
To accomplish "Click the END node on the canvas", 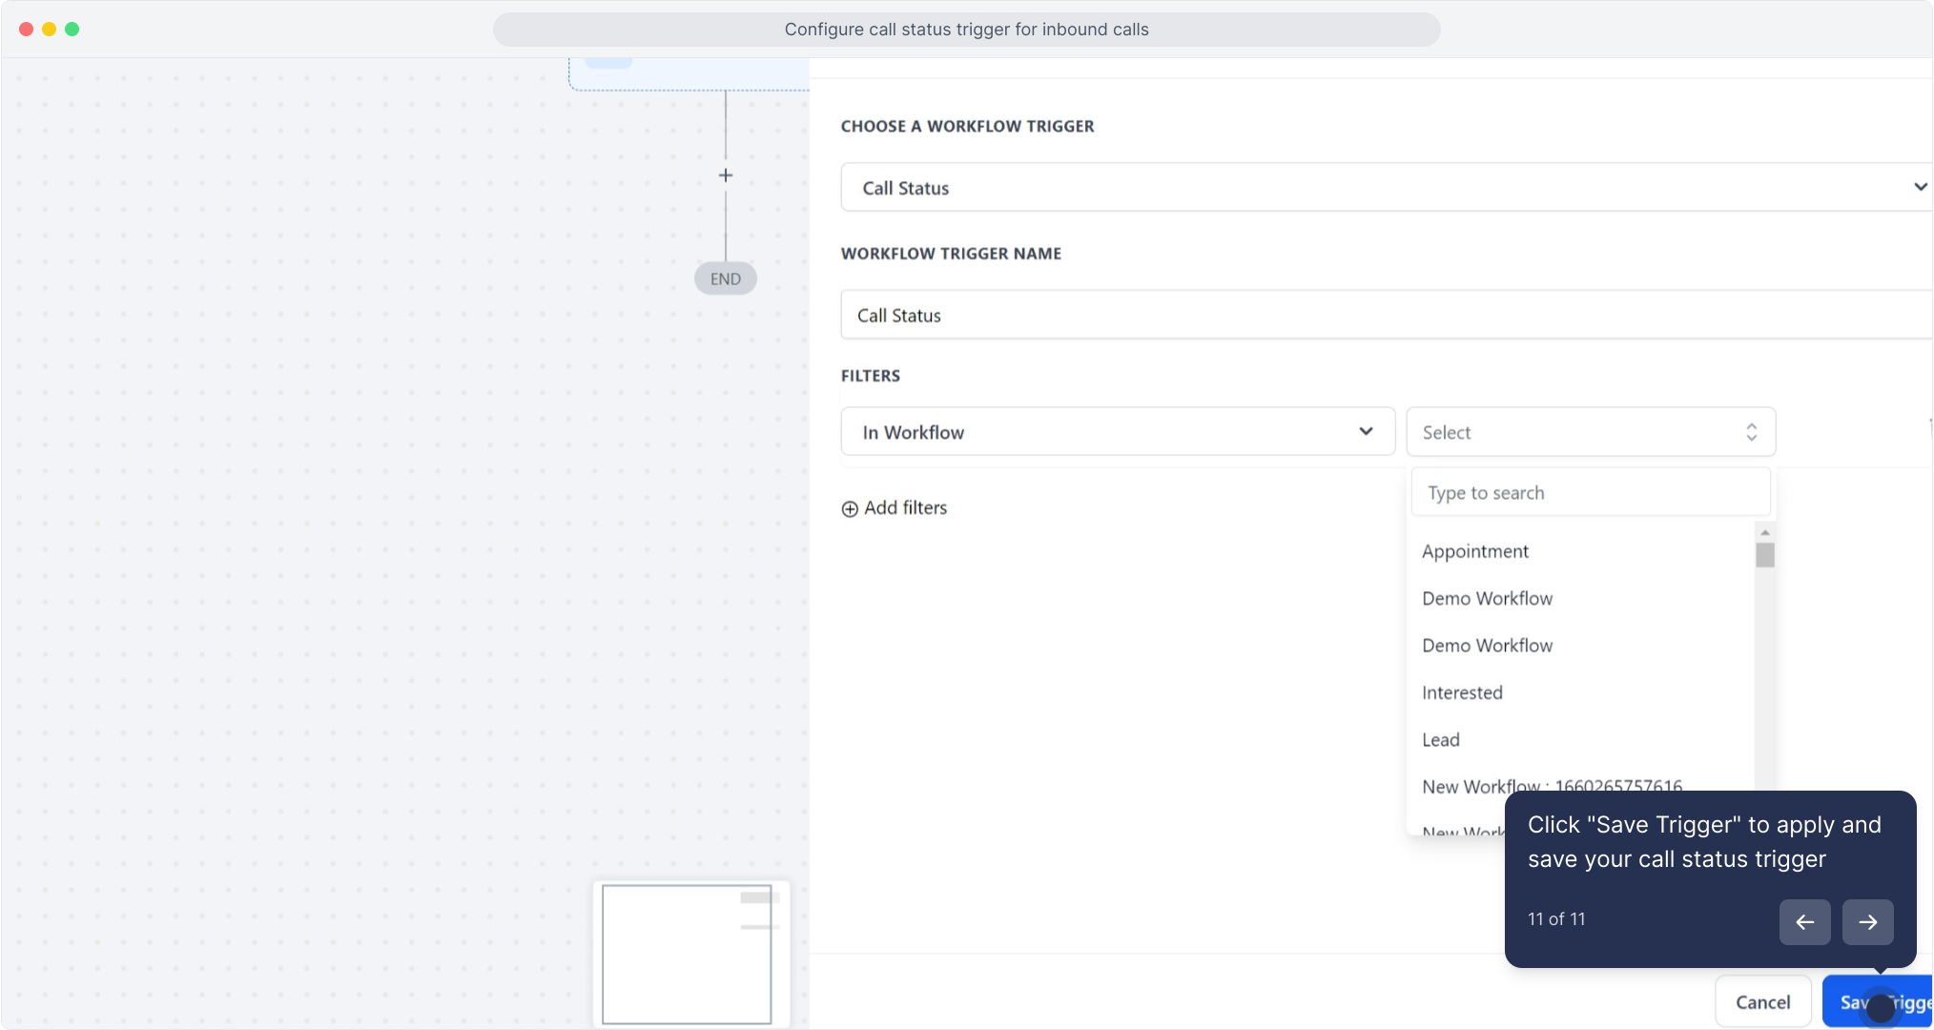I will click(x=725, y=278).
